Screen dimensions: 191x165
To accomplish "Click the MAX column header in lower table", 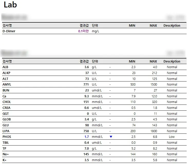I will [153, 61].
